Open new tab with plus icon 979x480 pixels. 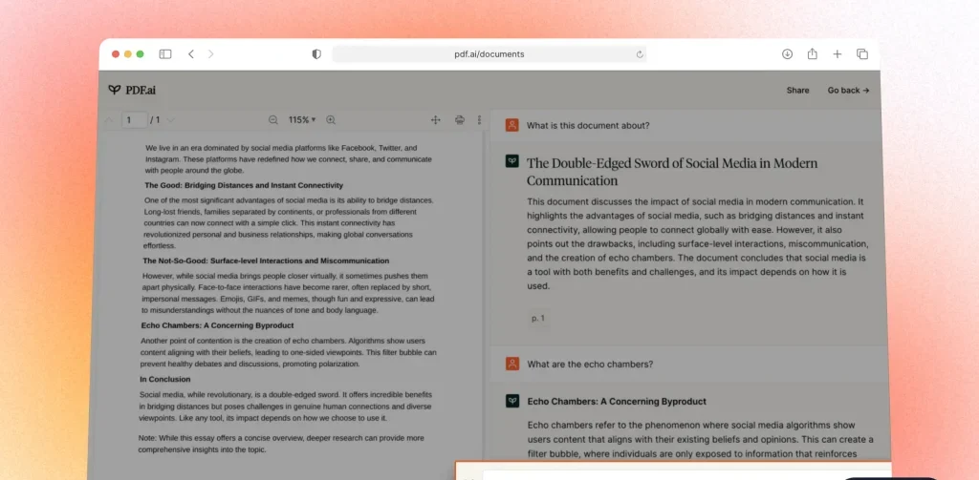tap(838, 54)
